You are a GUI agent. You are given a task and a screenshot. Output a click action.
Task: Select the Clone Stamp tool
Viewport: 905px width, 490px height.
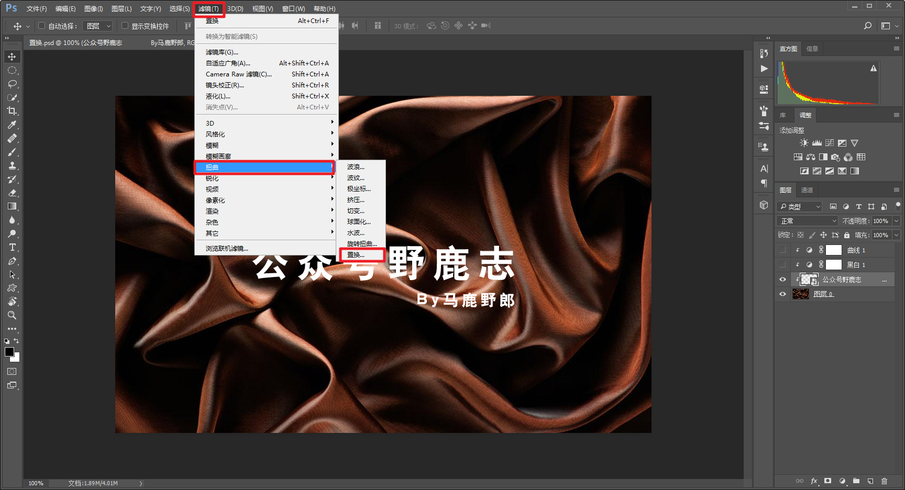click(12, 165)
